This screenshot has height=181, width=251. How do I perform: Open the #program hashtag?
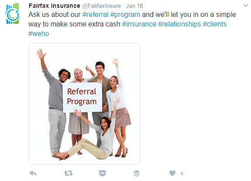tap(125, 15)
